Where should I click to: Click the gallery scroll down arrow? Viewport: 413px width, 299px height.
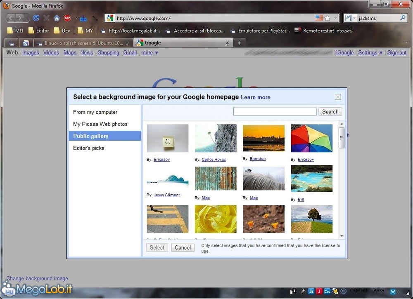coord(342,236)
